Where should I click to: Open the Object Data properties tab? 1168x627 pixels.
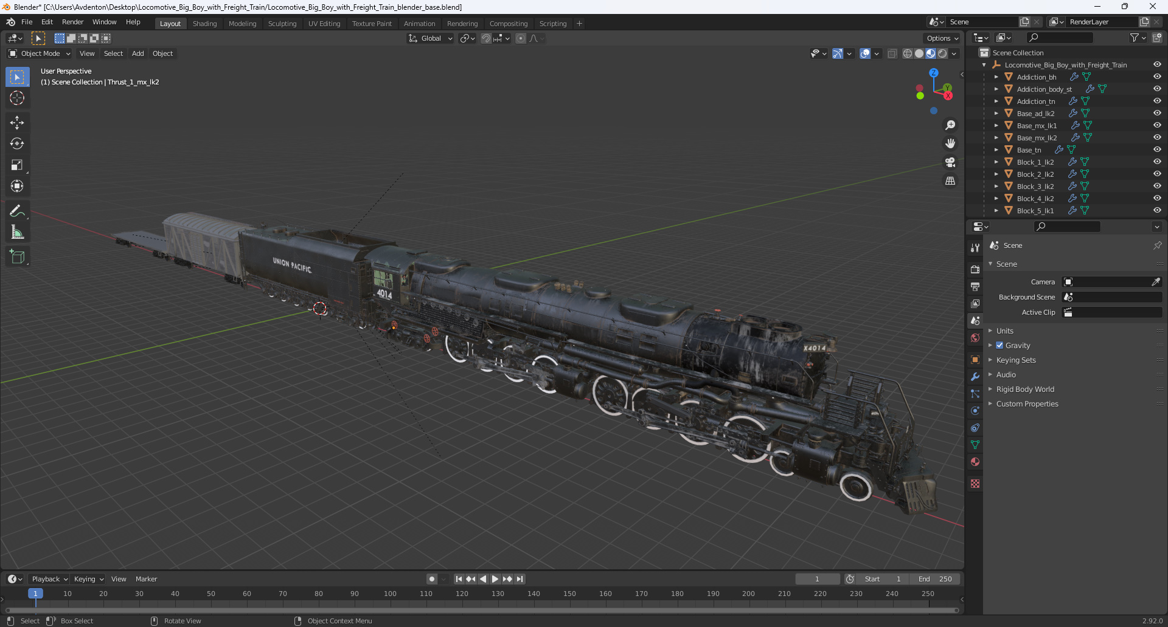pos(975,445)
